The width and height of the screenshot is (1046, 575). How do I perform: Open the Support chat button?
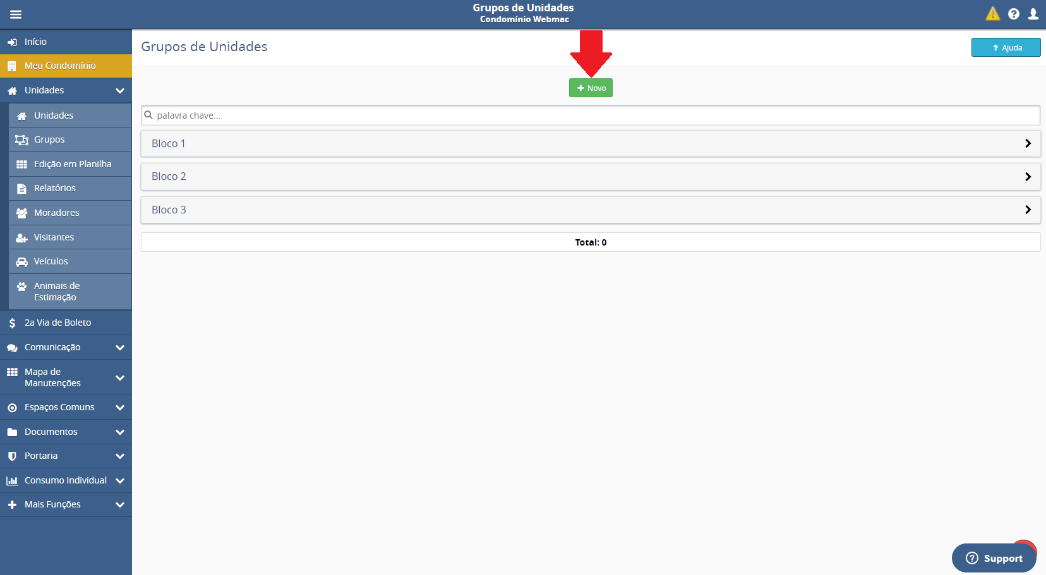[x=994, y=558]
